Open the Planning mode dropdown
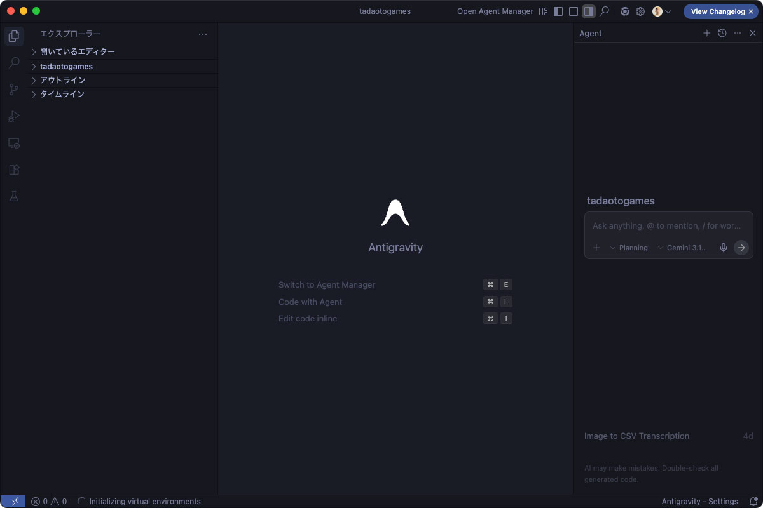Screen dimensions: 763x508 tap(629, 248)
